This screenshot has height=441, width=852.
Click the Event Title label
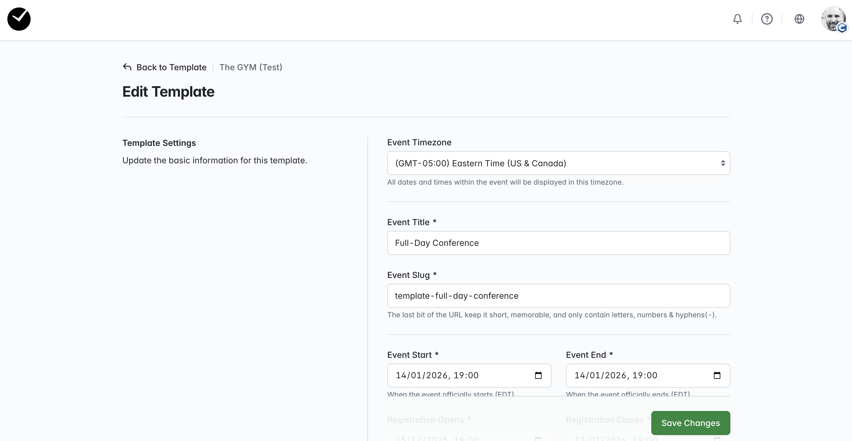tap(412, 222)
